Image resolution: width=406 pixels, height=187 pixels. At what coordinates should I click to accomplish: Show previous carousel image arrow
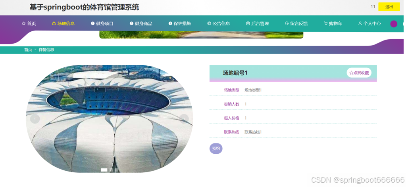tap(35, 119)
